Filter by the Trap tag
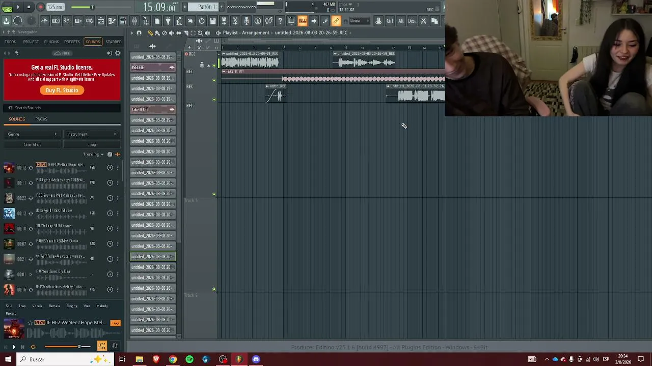Screen dimensions: 652x366 22,306
